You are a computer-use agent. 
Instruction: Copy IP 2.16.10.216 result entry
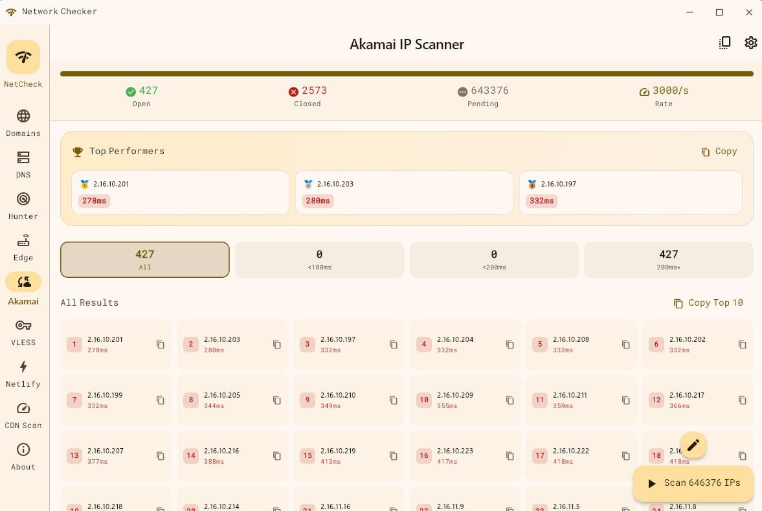[277, 456]
